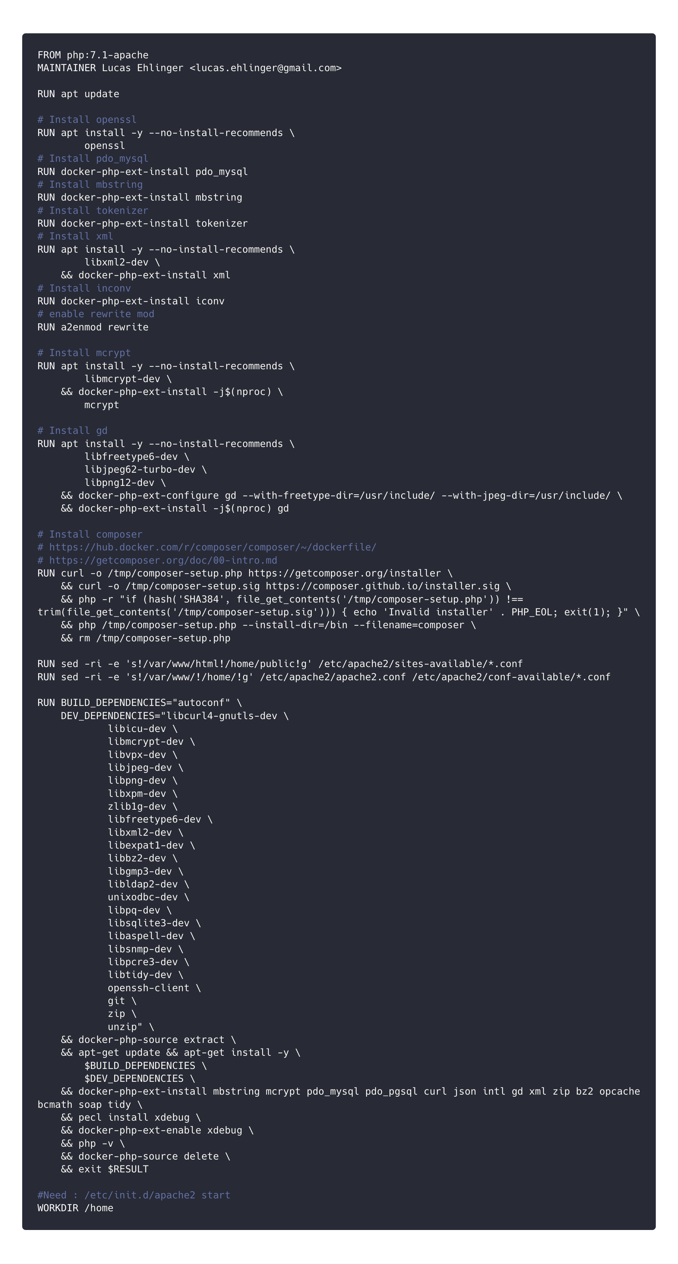The width and height of the screenshot is (678, 1264).
Task: Click the BUILD_DEPENDENCIES="autoconf" line
Action: point(139,703)
